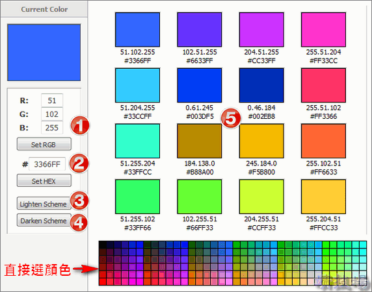Focus the R value field showing 51

click(x=52, y=101)
